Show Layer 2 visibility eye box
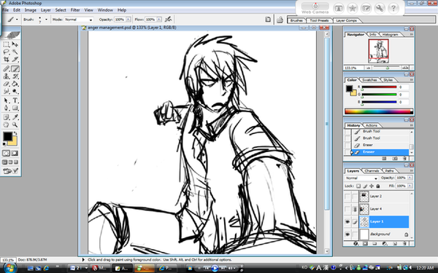438x273 pixels. pos(347,197)
